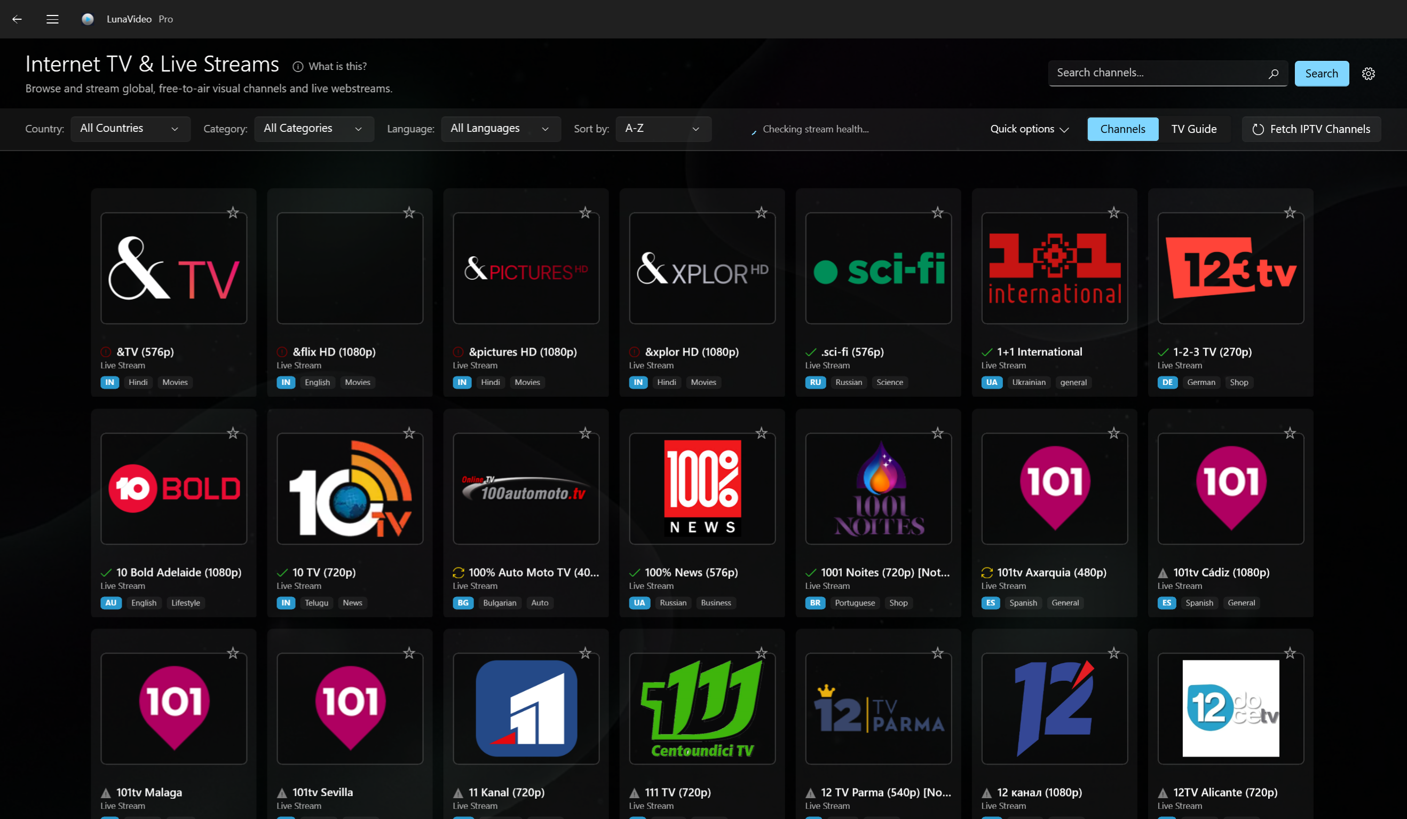This screenshot has width=1407, height=819.
Task: Open the &TV channel logo thumbnail
Action: 173,268
